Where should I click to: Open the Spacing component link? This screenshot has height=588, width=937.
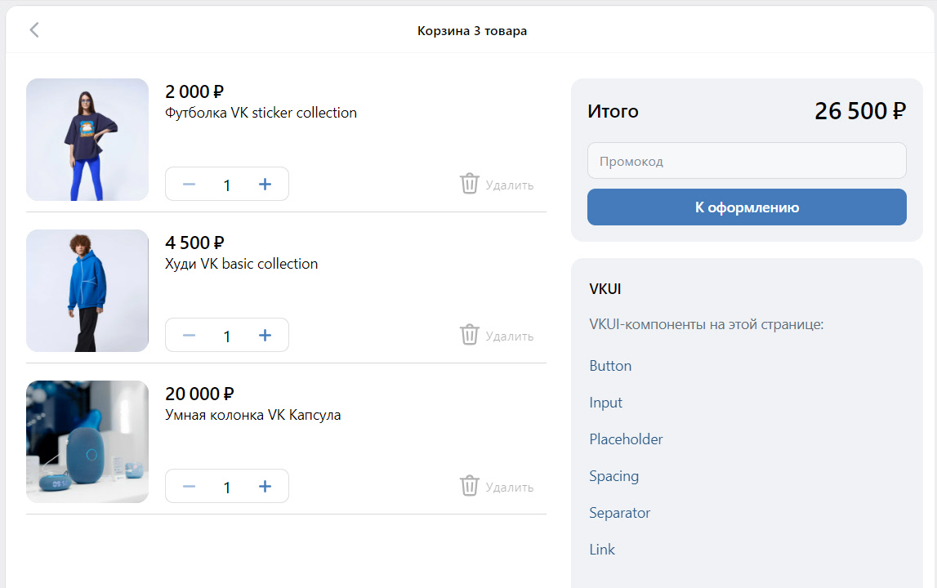(x=614, y=476)
